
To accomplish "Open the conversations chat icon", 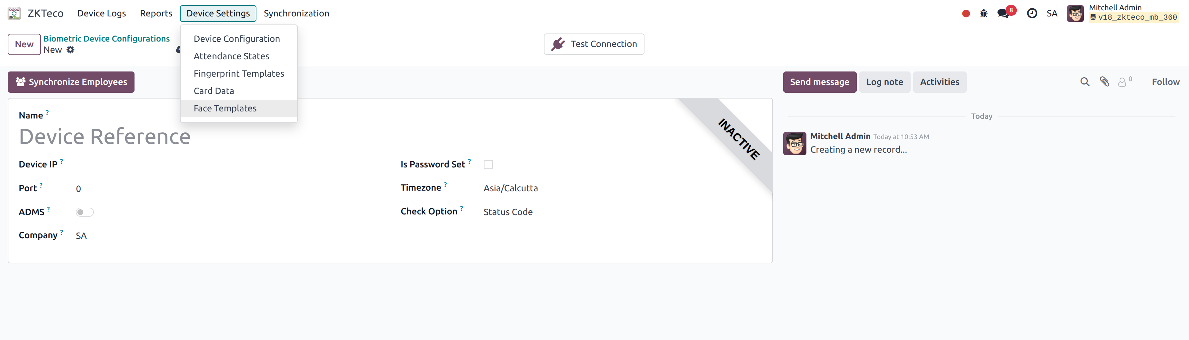I will [x=1003, y=14].
